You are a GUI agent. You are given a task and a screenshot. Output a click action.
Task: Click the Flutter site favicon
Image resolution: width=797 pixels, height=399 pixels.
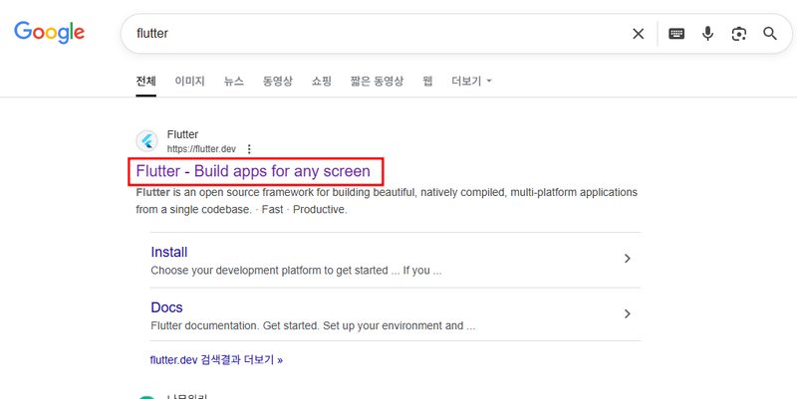[x=147, y=141]
